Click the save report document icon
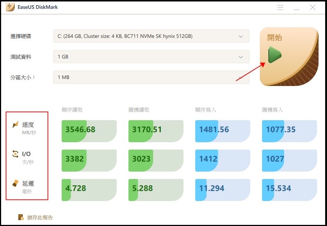This screenshot has width=327, height=226. point(21,217)
